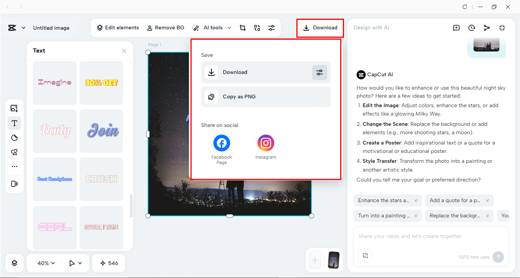This screenshot has height=278, width=520.
Task: Open the Layers button at bottom left
Action: pos(14,263)
